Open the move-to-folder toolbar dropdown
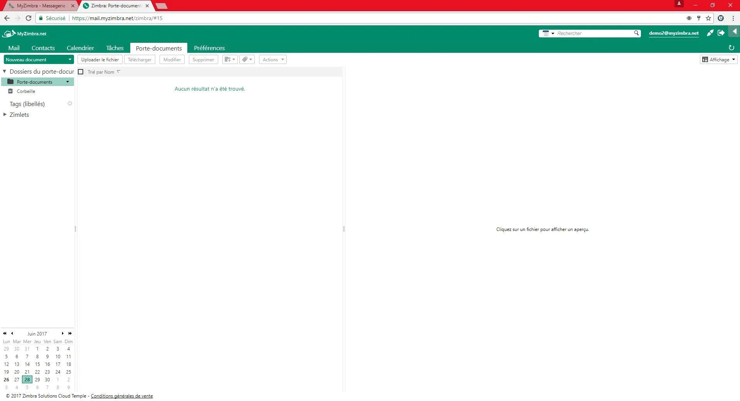 pyautogui.click(x=230, y=59)
